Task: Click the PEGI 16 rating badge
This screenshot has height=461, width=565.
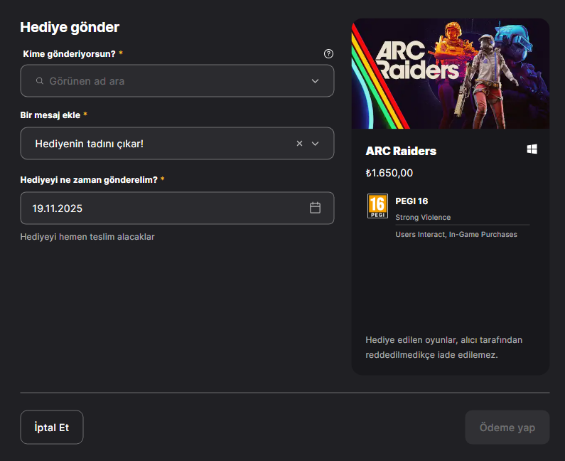Action: (x=377, y=206)
